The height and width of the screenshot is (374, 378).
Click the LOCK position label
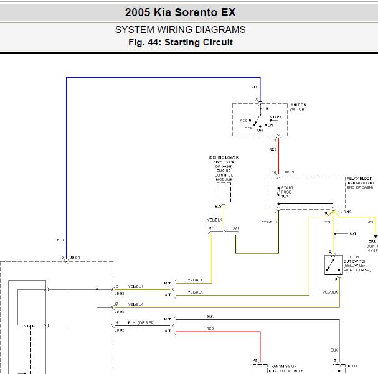point(247,128)
